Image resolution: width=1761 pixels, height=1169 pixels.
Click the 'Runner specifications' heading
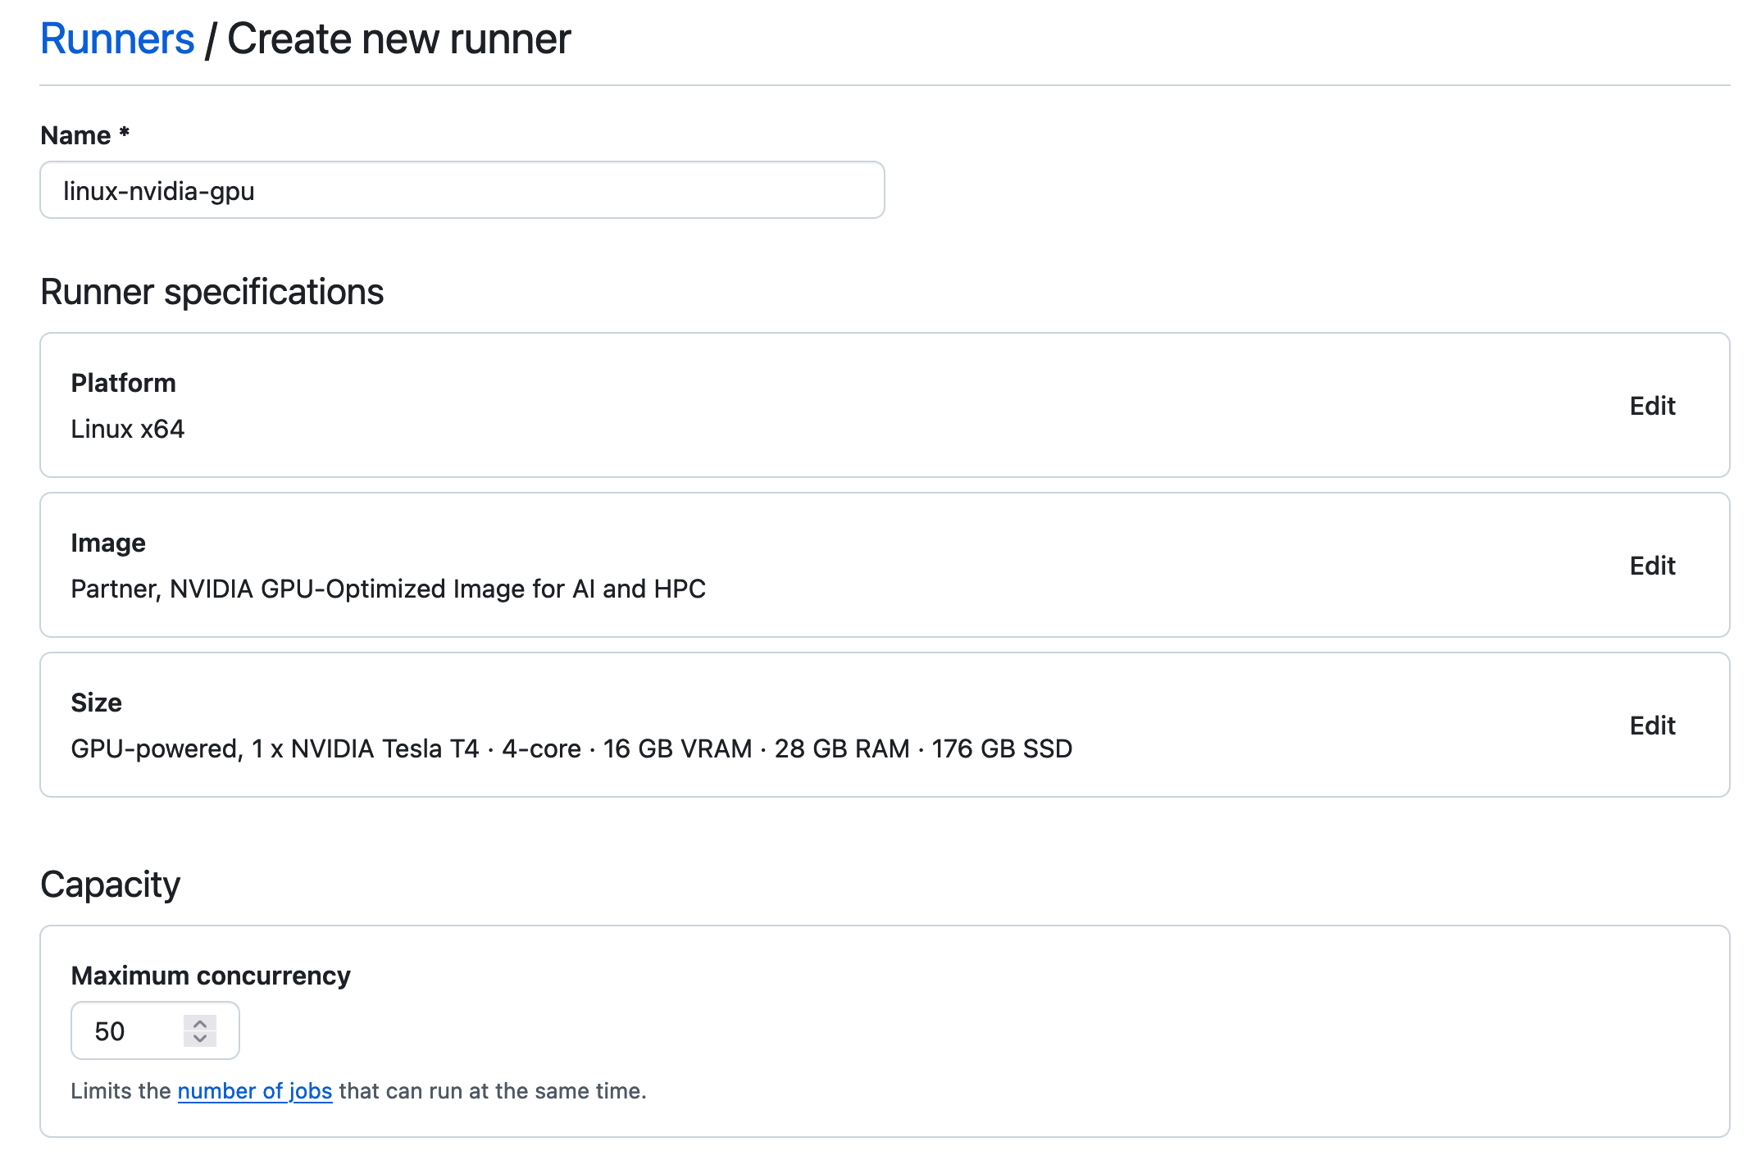[212, 292]
